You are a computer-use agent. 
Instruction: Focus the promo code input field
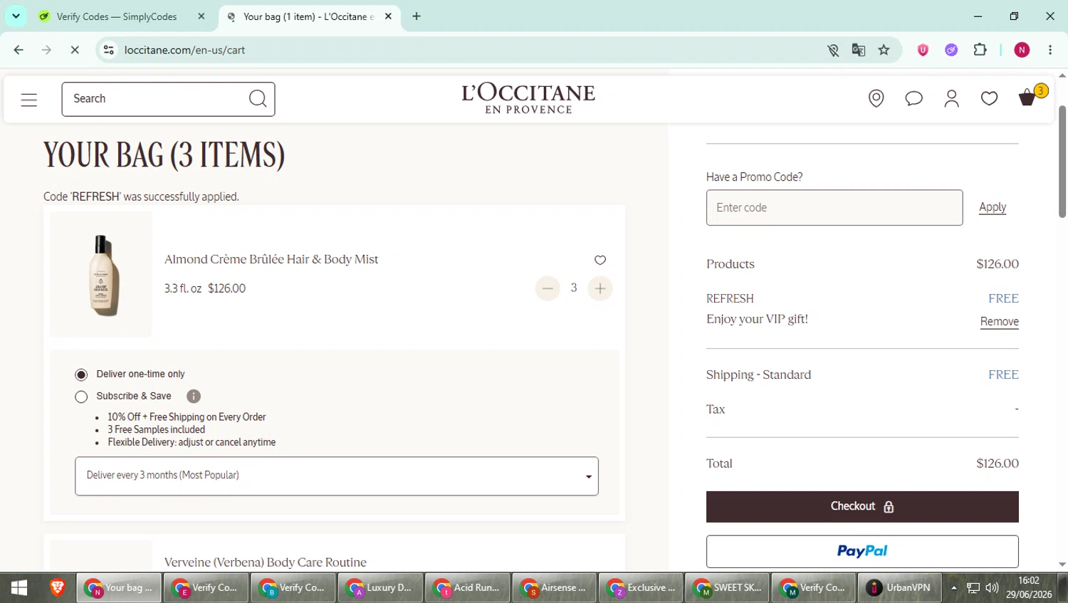(834, 208)
